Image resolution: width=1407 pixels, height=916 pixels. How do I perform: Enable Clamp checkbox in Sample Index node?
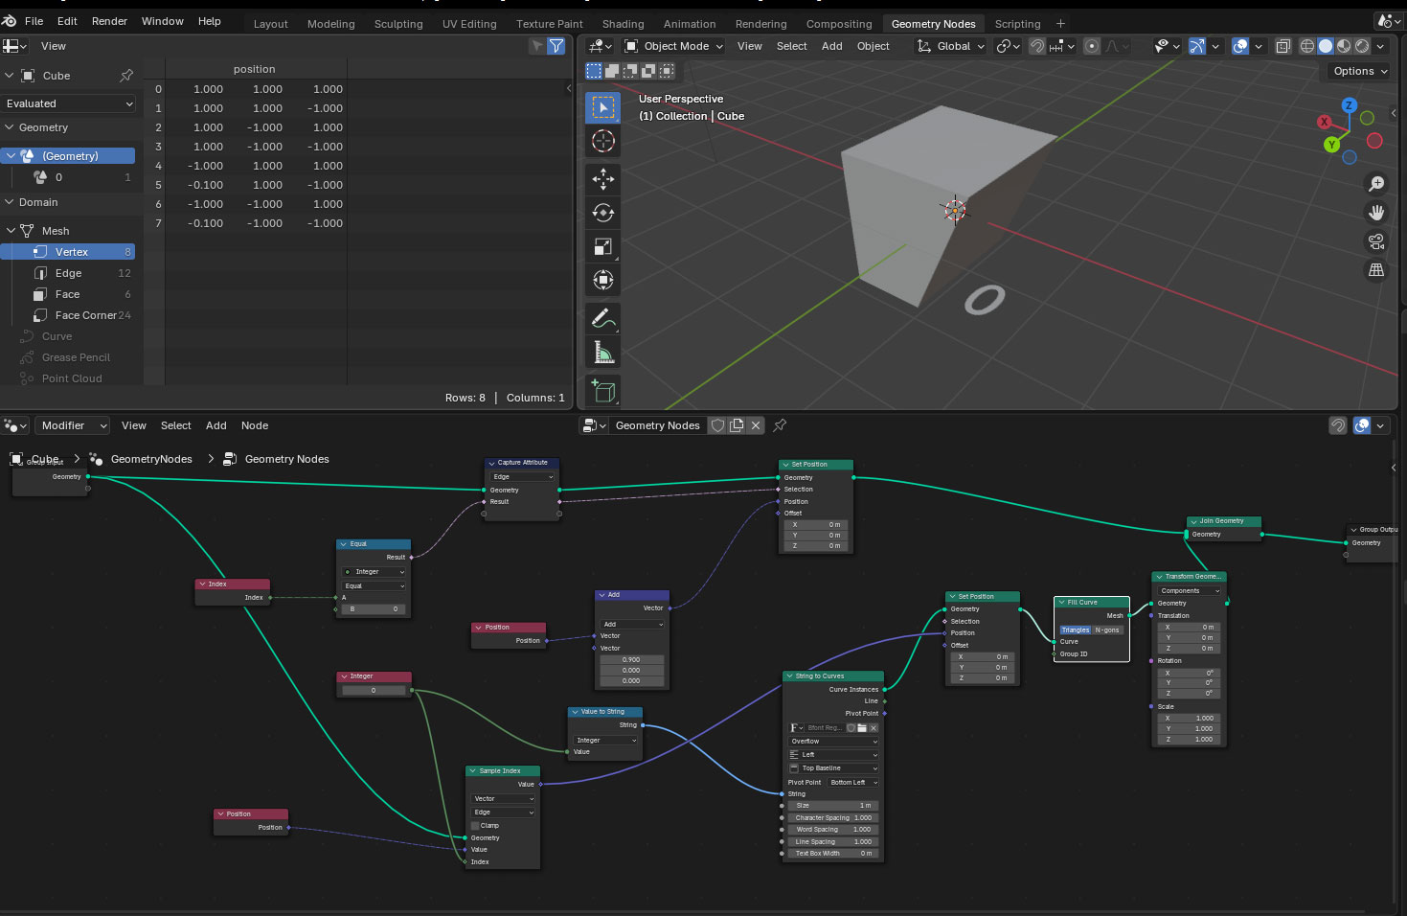tap(475, 825)
